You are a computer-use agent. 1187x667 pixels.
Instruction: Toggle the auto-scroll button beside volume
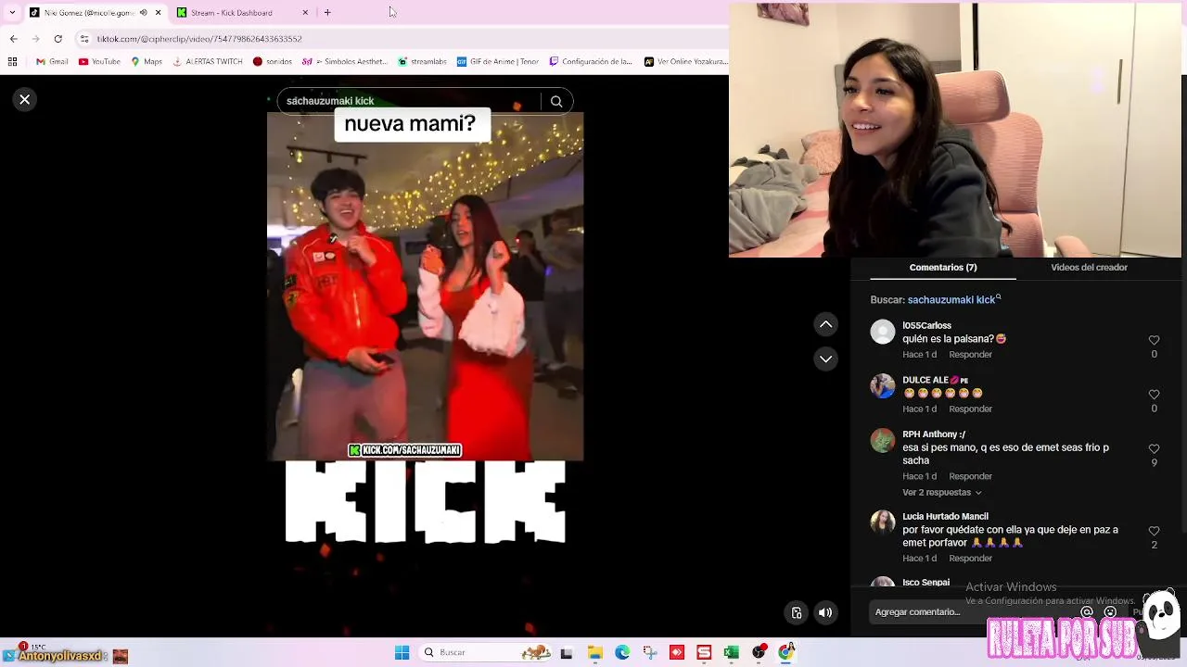coord(796,612)
